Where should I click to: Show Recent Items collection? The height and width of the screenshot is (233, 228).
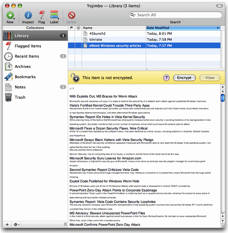(35, 56)
